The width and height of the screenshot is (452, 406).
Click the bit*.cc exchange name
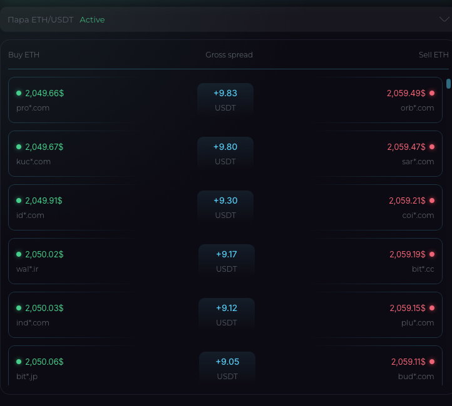pos(423,269)
